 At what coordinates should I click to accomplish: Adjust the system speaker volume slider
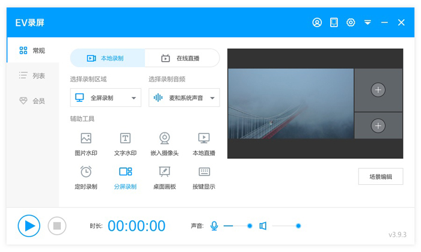point(286,226)
